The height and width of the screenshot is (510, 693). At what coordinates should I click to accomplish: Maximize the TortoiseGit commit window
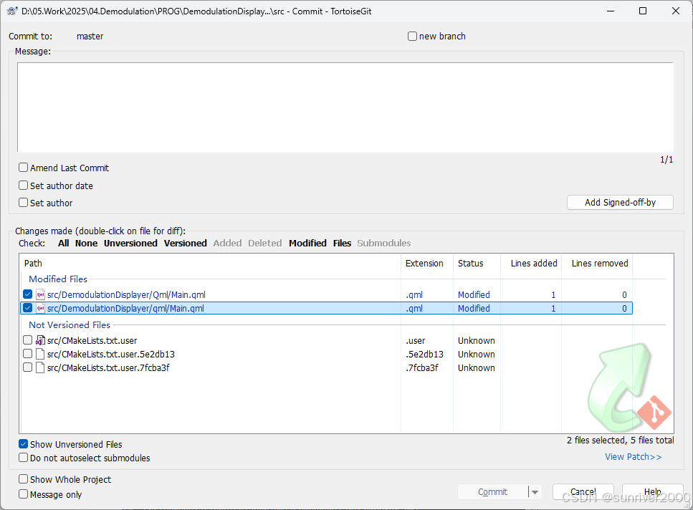(643, 11)
